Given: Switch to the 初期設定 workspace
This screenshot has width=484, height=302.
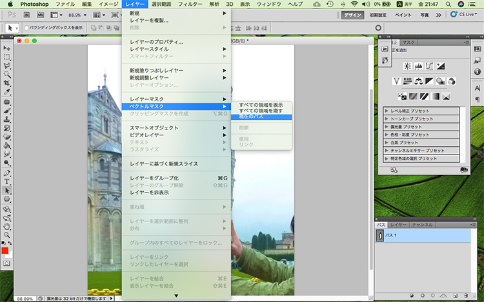Looking at the screenshot, I should pyautogui.click(x=378, y=15).
